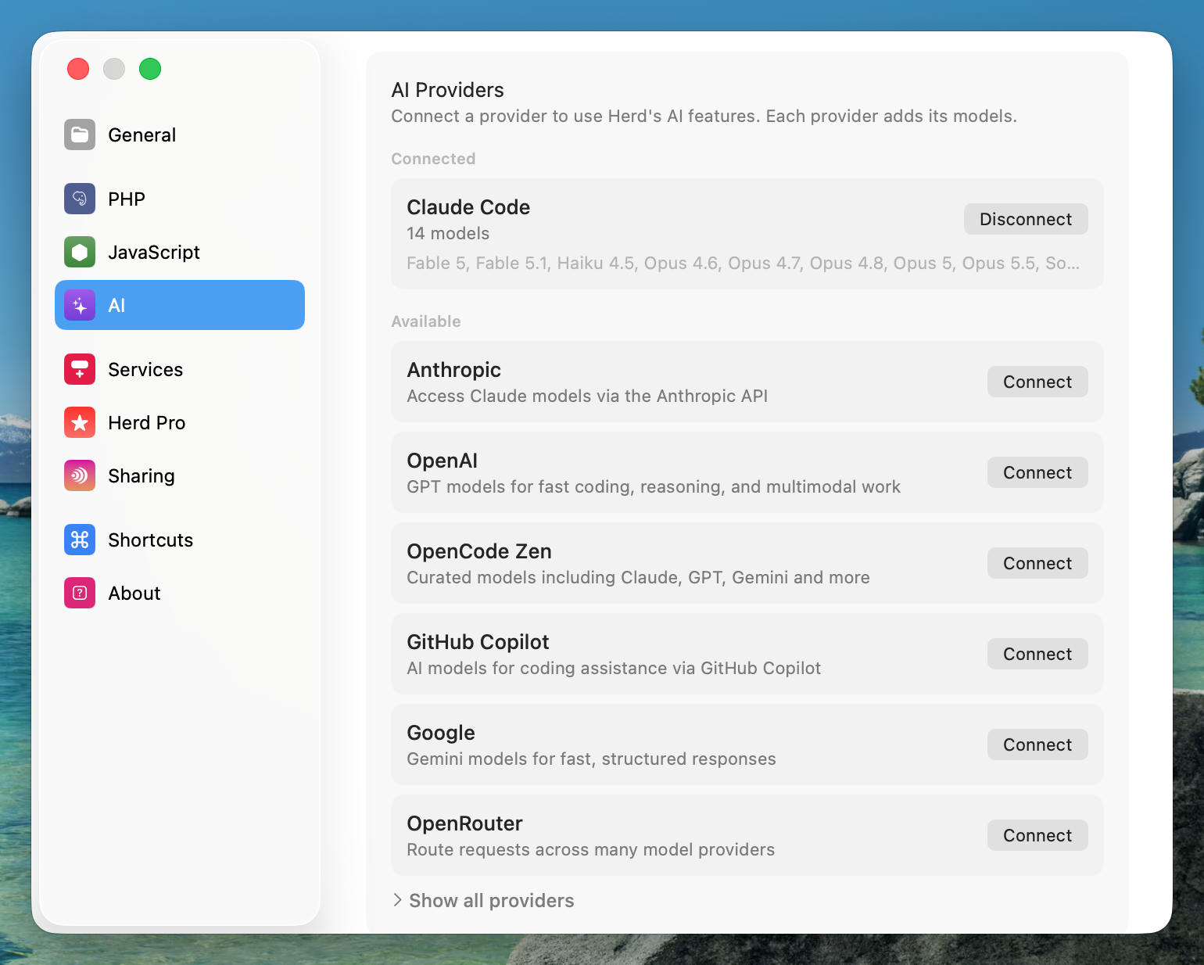This screenshot has height=965, width=1204.
Task: Click the Google provider title
Action: 441,733
